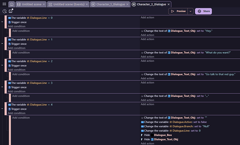This screenshot has width=240, height=145.
Task: Open the hamburger main menu
Action: pyautogui.click(x=4, y=4)
